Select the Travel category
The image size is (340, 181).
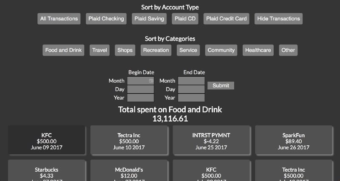[99, 50]
